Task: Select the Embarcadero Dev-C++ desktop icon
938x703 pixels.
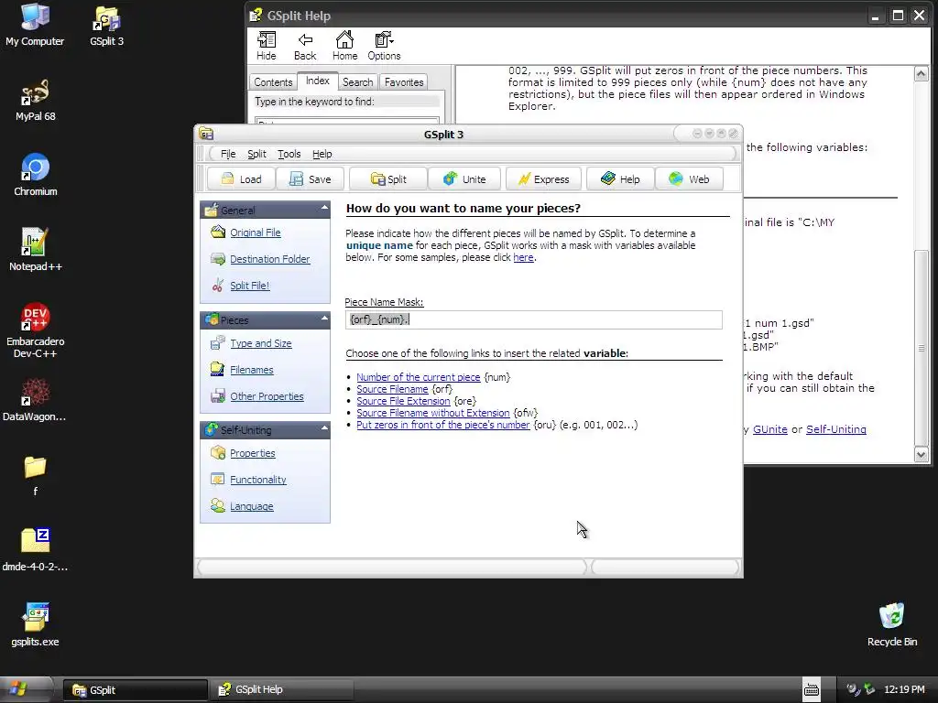Action: point(36,330)
